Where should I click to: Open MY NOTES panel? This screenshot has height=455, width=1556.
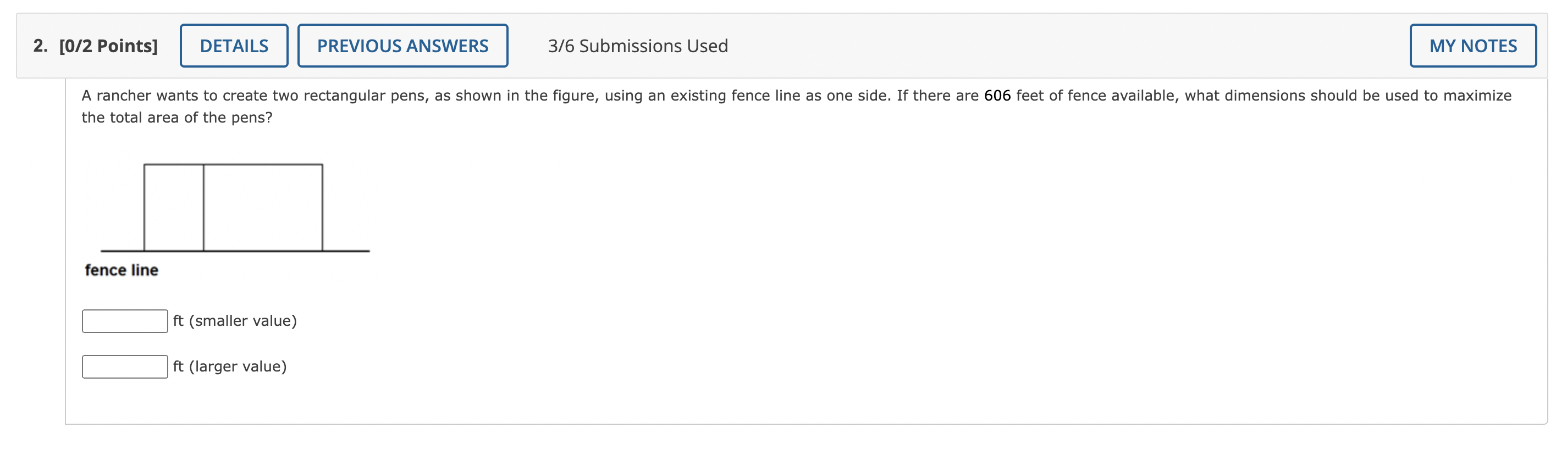pyautogui.click(x=1473, y=45)
